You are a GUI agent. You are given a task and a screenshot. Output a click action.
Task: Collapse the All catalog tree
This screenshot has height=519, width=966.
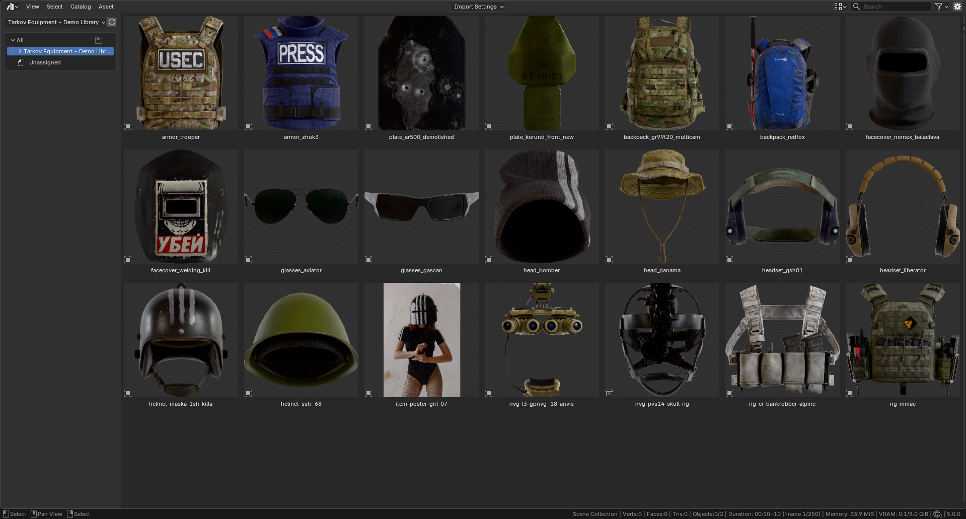click(x=13, y=40)
